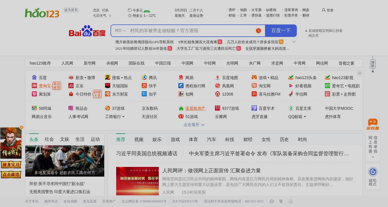
Task: Open the iQiyi icon
Action: click(327, 86)
